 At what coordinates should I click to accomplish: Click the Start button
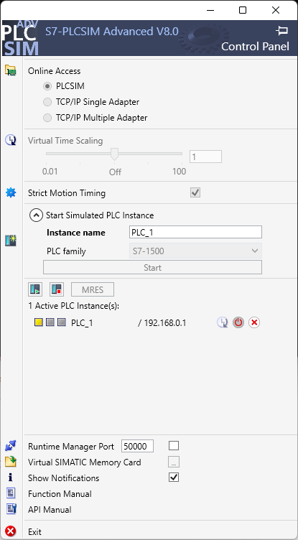[x=152, y=268]
